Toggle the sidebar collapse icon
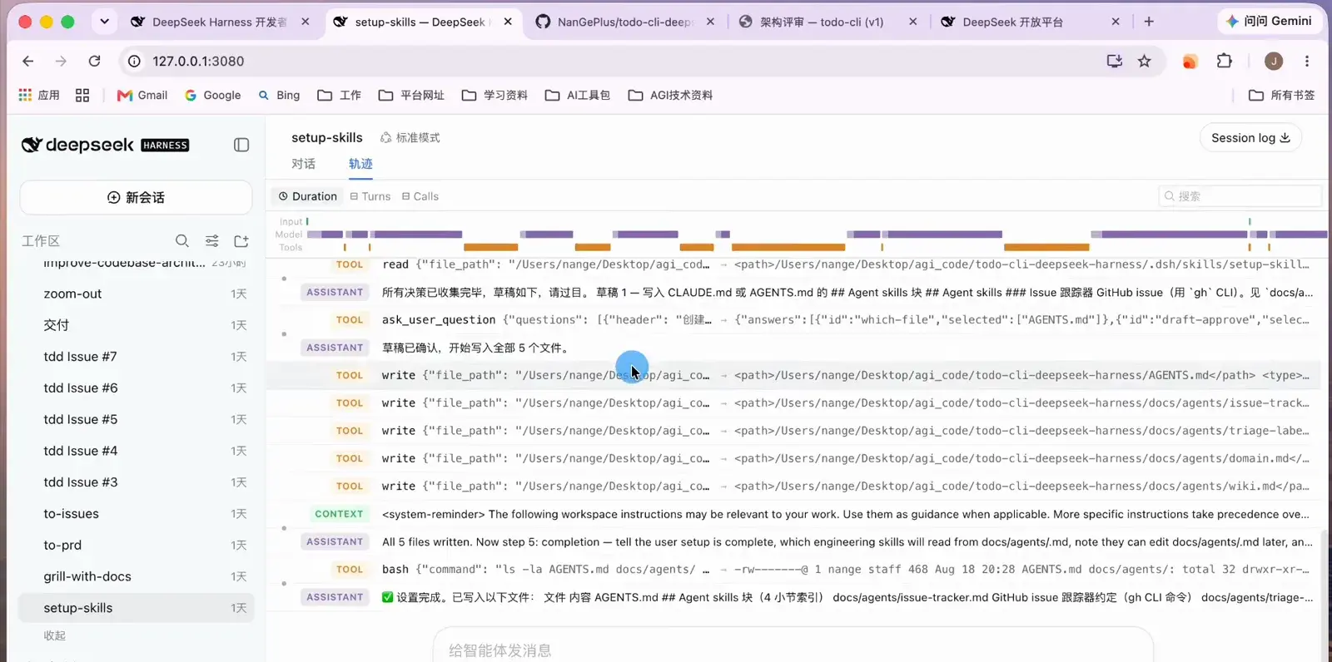 point(241,145)
